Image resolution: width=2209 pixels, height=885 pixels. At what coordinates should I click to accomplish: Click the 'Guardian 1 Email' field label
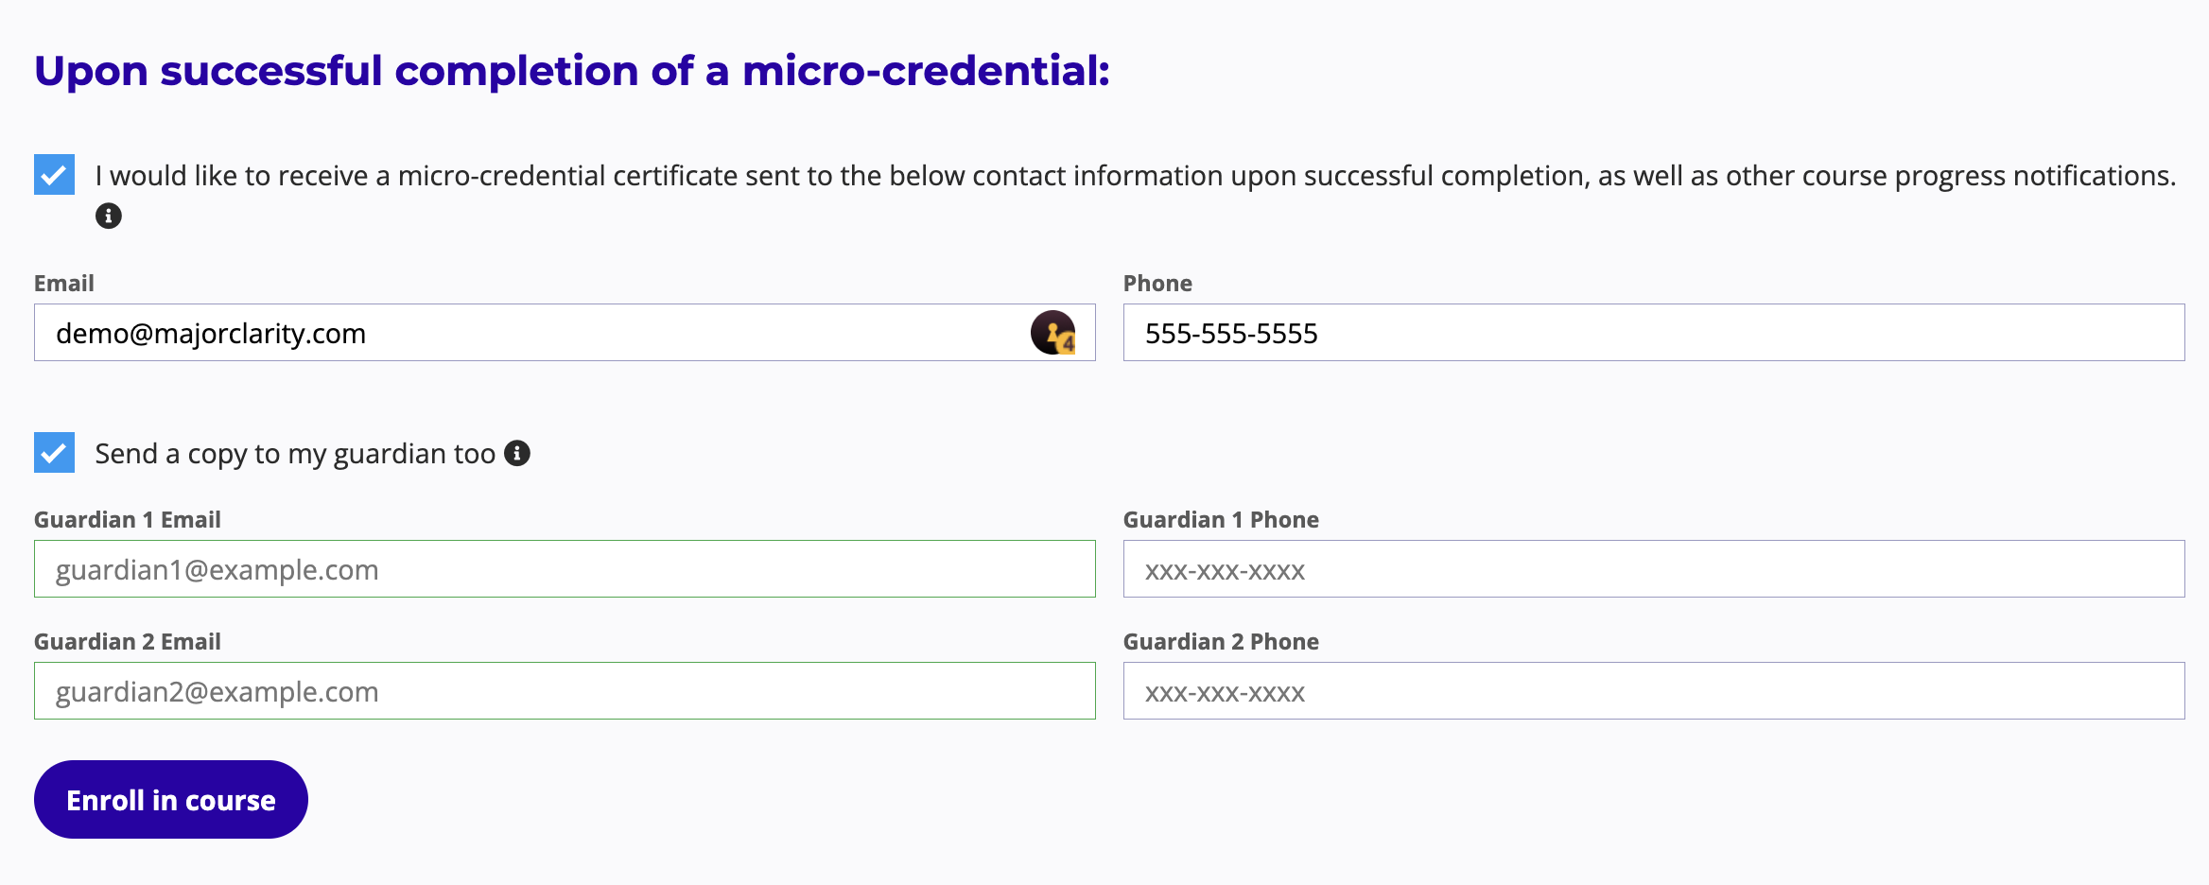tap(128, 520)
